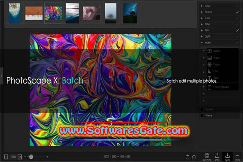Tick the Frame checkbox
This screenshot has height=162, width=243.
tap(202, 115)
